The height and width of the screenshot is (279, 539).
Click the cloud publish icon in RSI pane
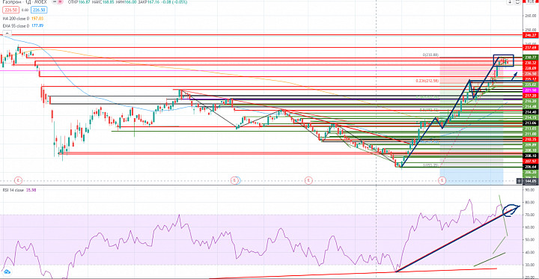7,272
